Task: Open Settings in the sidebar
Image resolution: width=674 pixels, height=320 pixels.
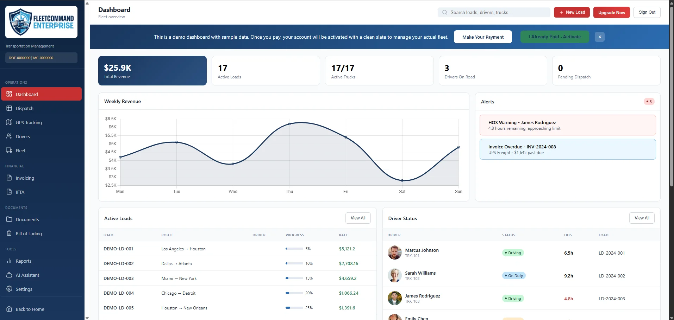Action: [x=41, y=289]
